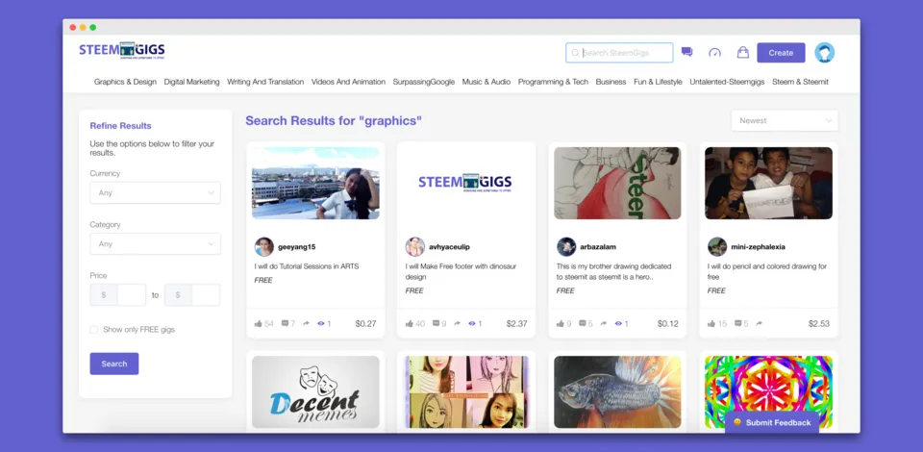Tick the Show only FREE gigs checkbox
Image resolution: width=923 pixels, height=452 pixels.
(x=93, y=330)
